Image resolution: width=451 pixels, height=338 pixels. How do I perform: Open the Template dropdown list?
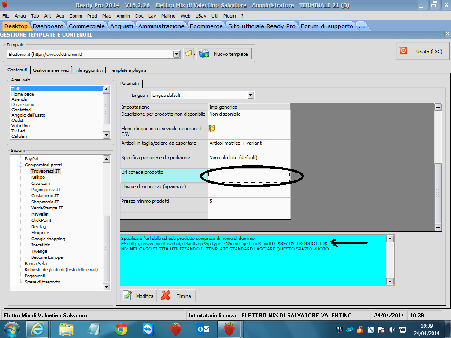[x=176, y=54]
